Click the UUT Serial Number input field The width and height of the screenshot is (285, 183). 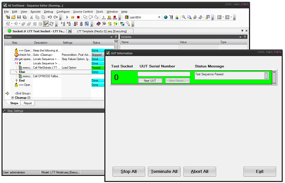[164, 74]
